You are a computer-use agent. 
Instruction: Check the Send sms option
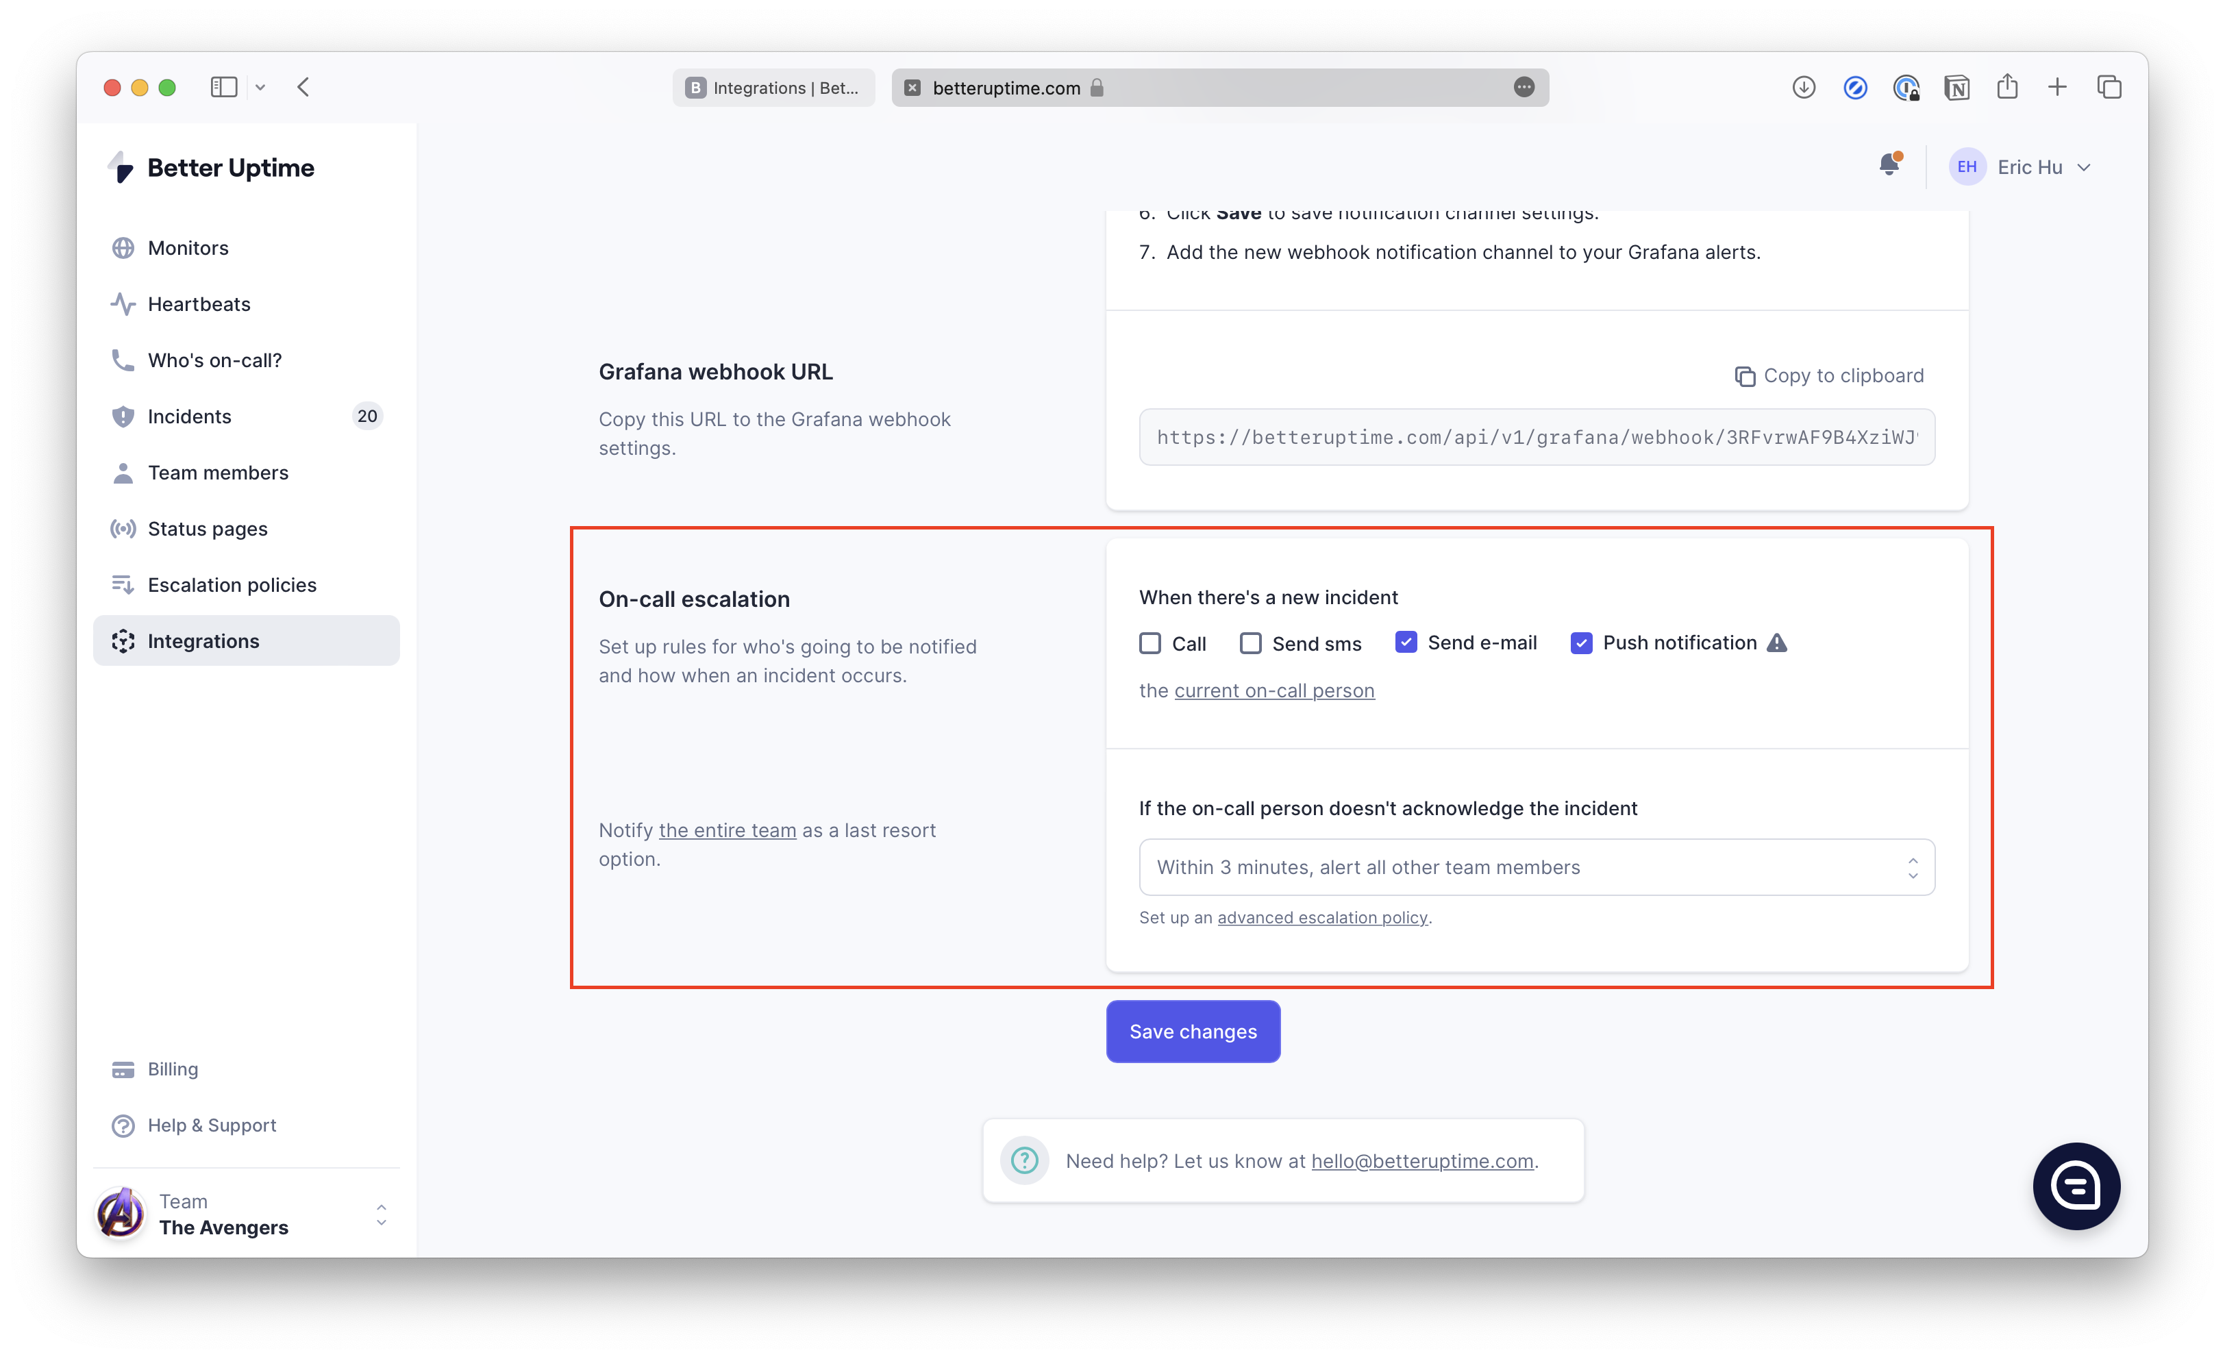(x=1251, y=643)
